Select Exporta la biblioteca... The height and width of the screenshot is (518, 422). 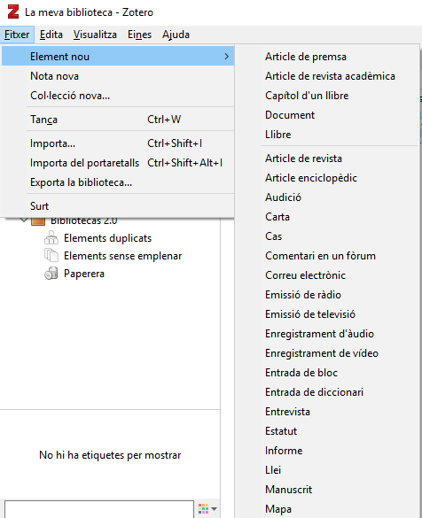coord(118,182)
